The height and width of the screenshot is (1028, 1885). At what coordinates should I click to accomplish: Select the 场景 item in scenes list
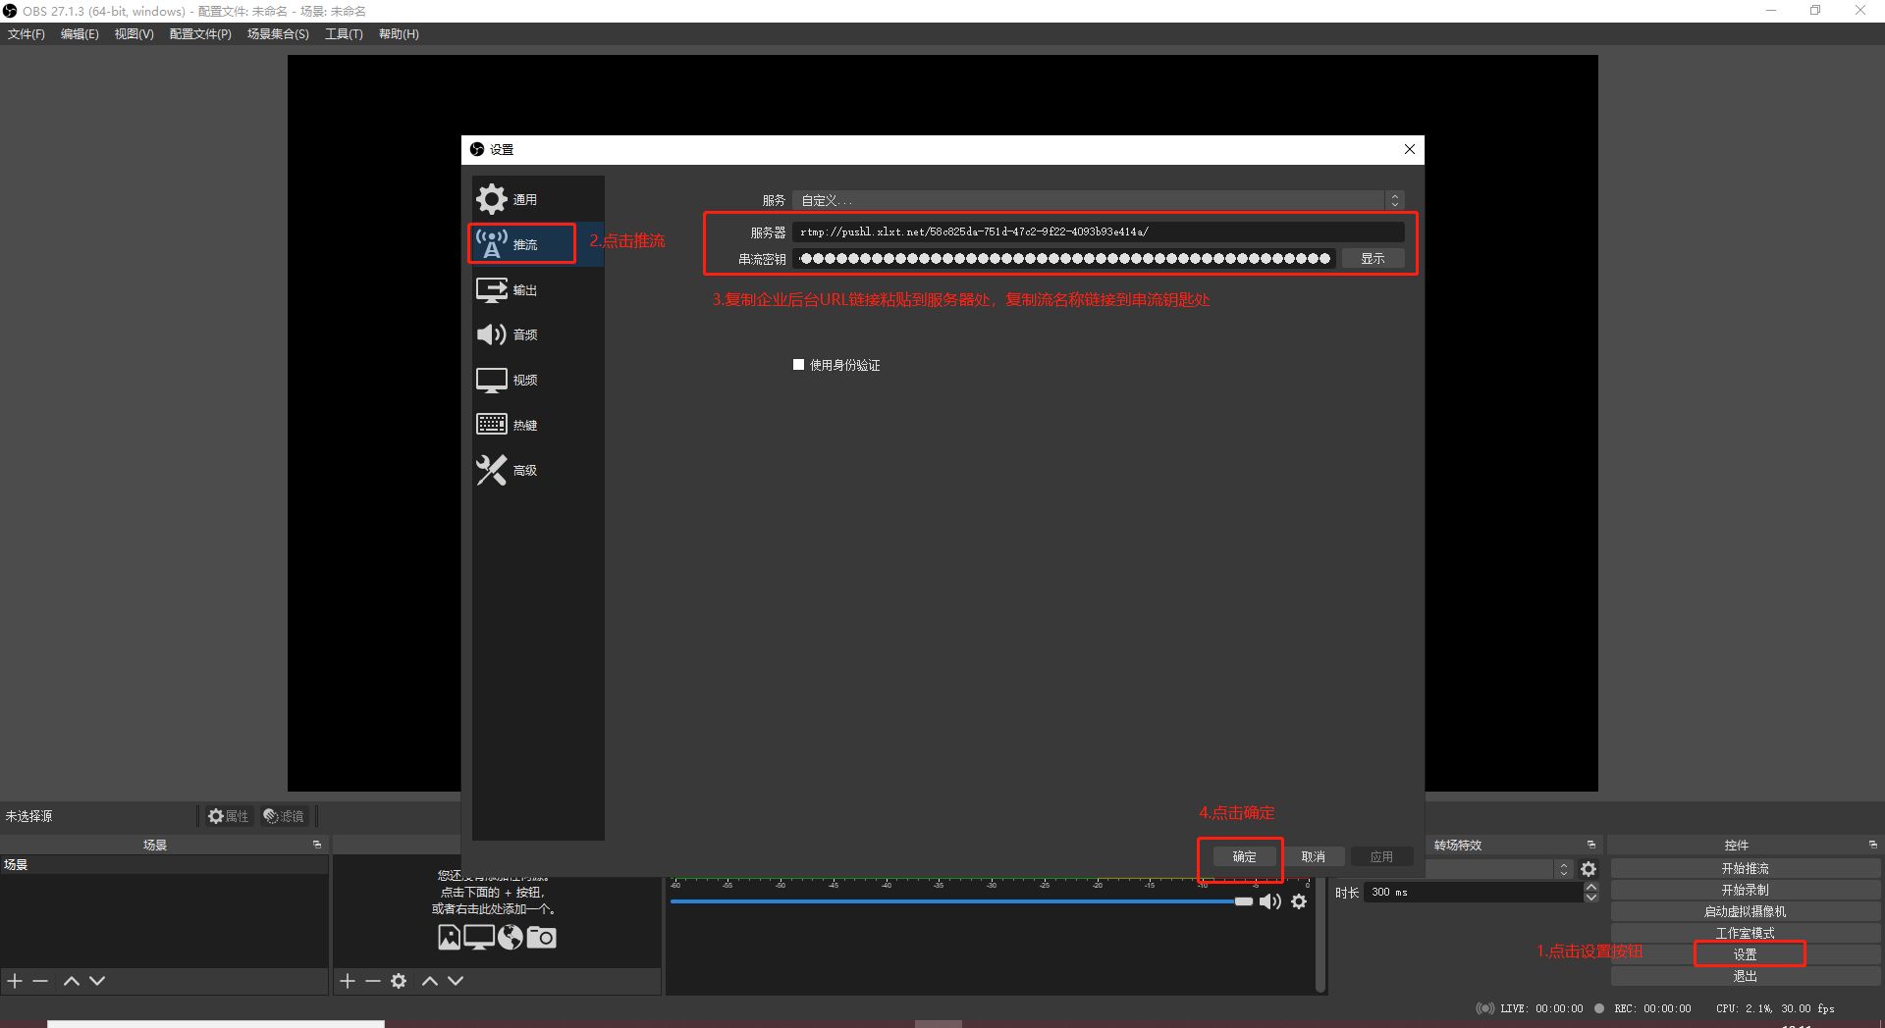pyautogui.click(x=164, y=865)
